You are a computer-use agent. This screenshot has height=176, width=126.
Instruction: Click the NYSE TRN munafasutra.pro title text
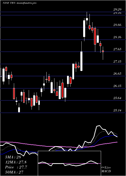click(19, 3)
